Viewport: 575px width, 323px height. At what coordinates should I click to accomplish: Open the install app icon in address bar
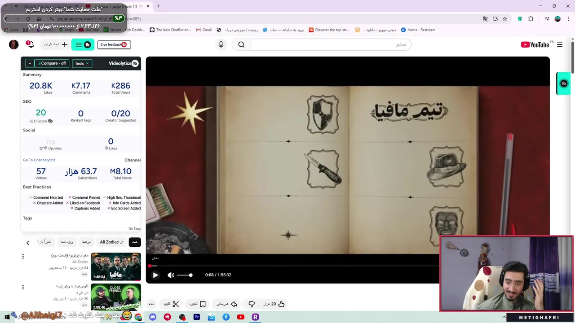point(495,19)
